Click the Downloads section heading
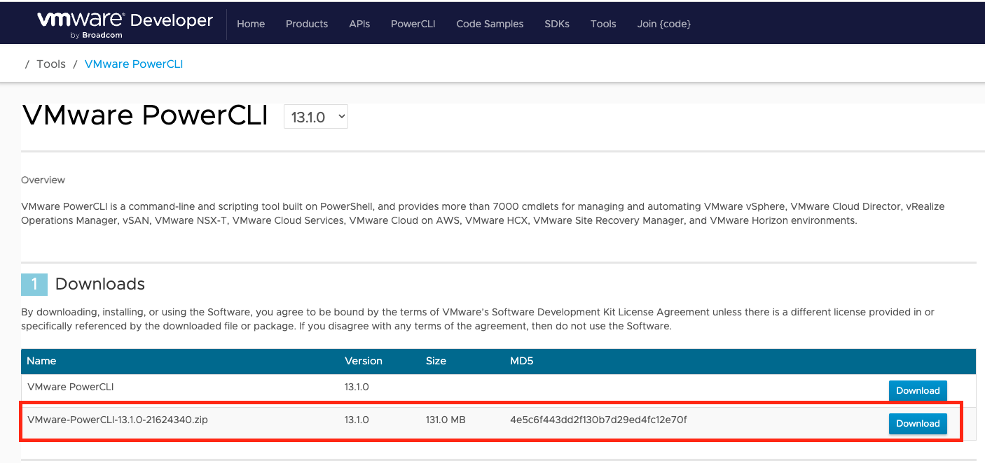Viewport: 985px width, 463px height. tap(99, 284)
